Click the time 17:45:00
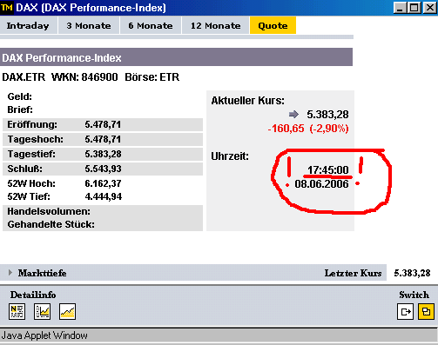Screen dimensions: 438x345 (x=328, y=170)
